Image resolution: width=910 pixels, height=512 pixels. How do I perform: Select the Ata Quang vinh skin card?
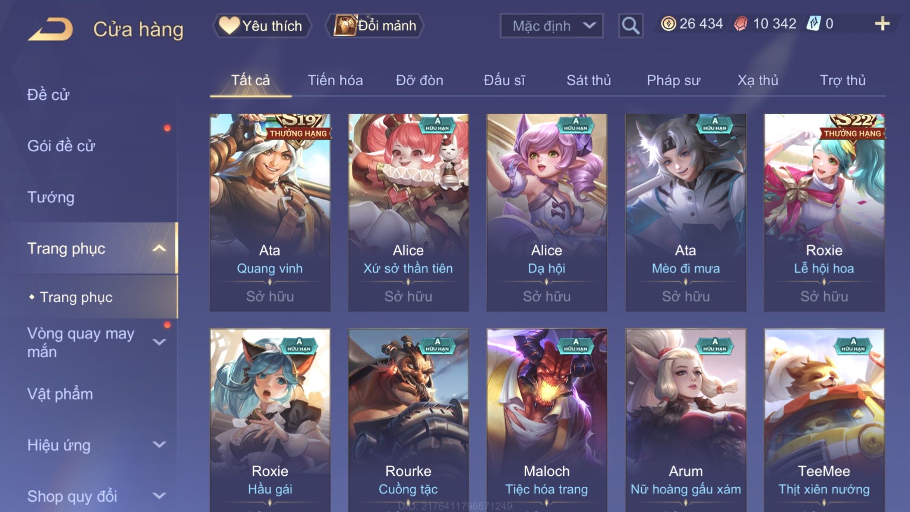pyautogui.click(x=270, y=212)
